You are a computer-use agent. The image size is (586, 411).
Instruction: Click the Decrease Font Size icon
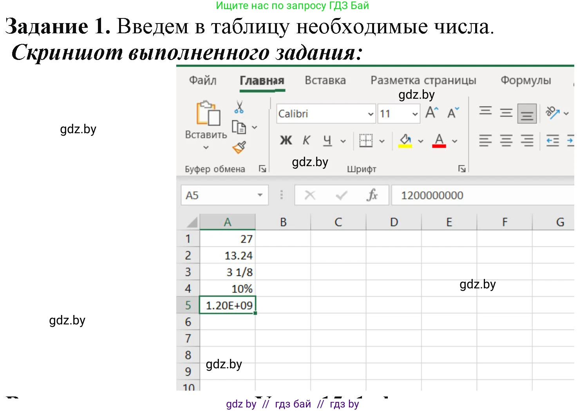452,113
